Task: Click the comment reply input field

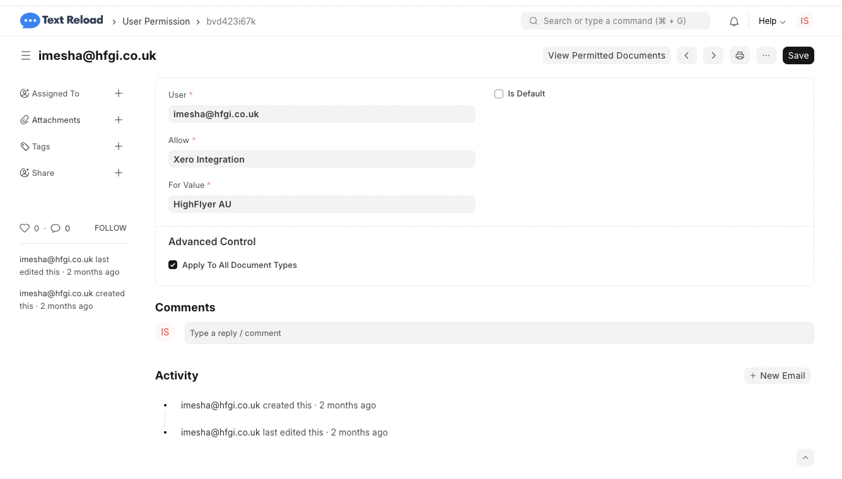Action: (x=499, y=333)
